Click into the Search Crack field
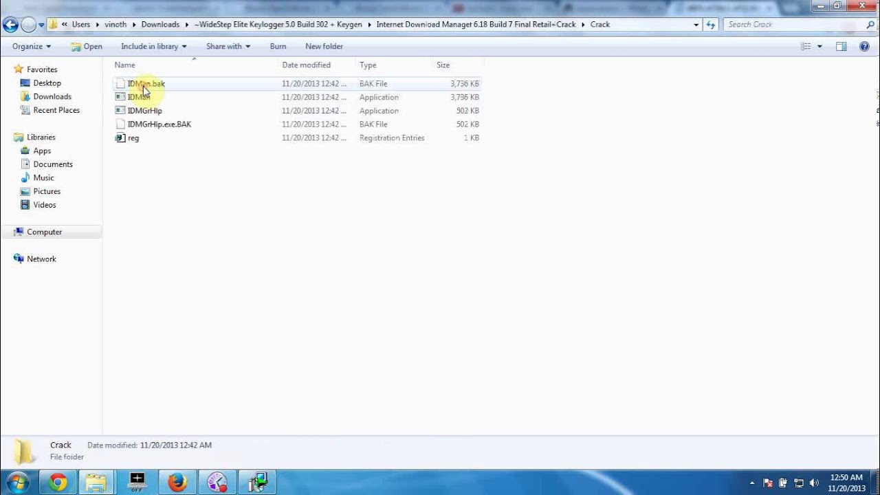Screen dimensions: 880x495 point(794,24)
